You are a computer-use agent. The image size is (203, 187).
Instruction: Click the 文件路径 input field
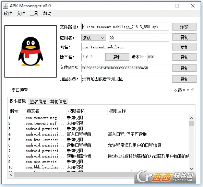(x=125, y=27)
